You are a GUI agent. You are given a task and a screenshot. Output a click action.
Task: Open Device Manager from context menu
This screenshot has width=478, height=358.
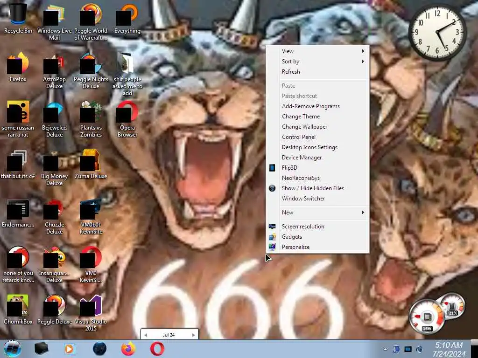pyautogui.click(x=317, y=158)
